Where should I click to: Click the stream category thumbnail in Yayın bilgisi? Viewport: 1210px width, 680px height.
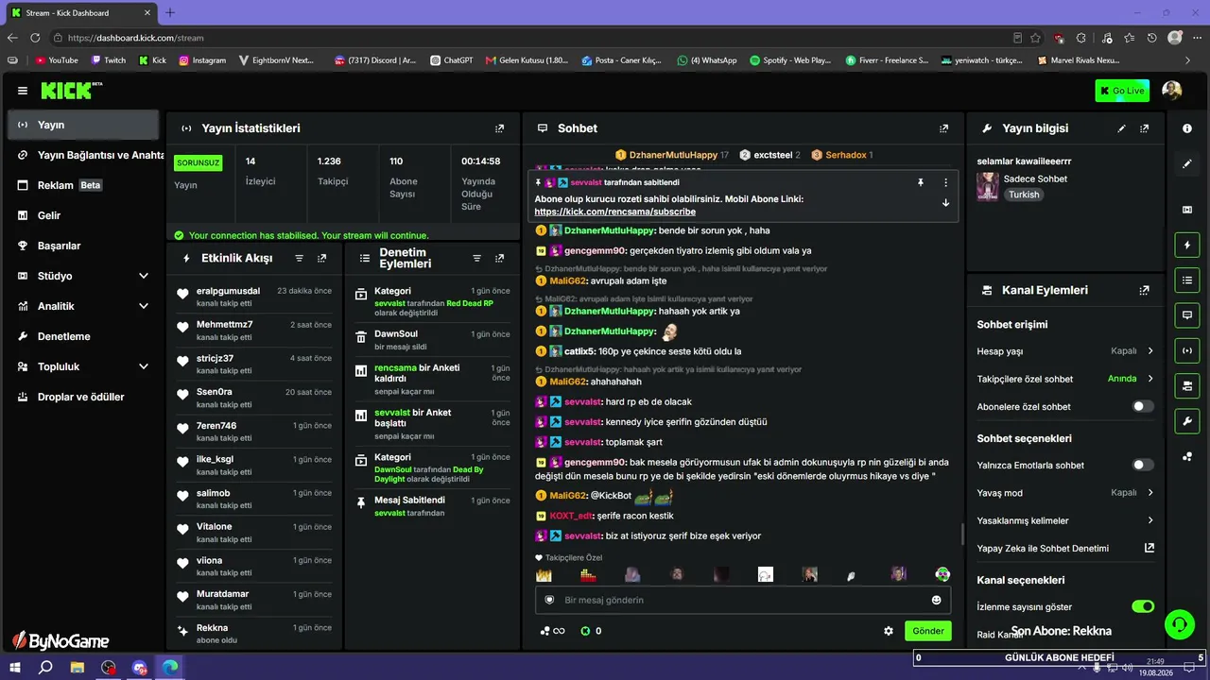[x=987, y=186]
